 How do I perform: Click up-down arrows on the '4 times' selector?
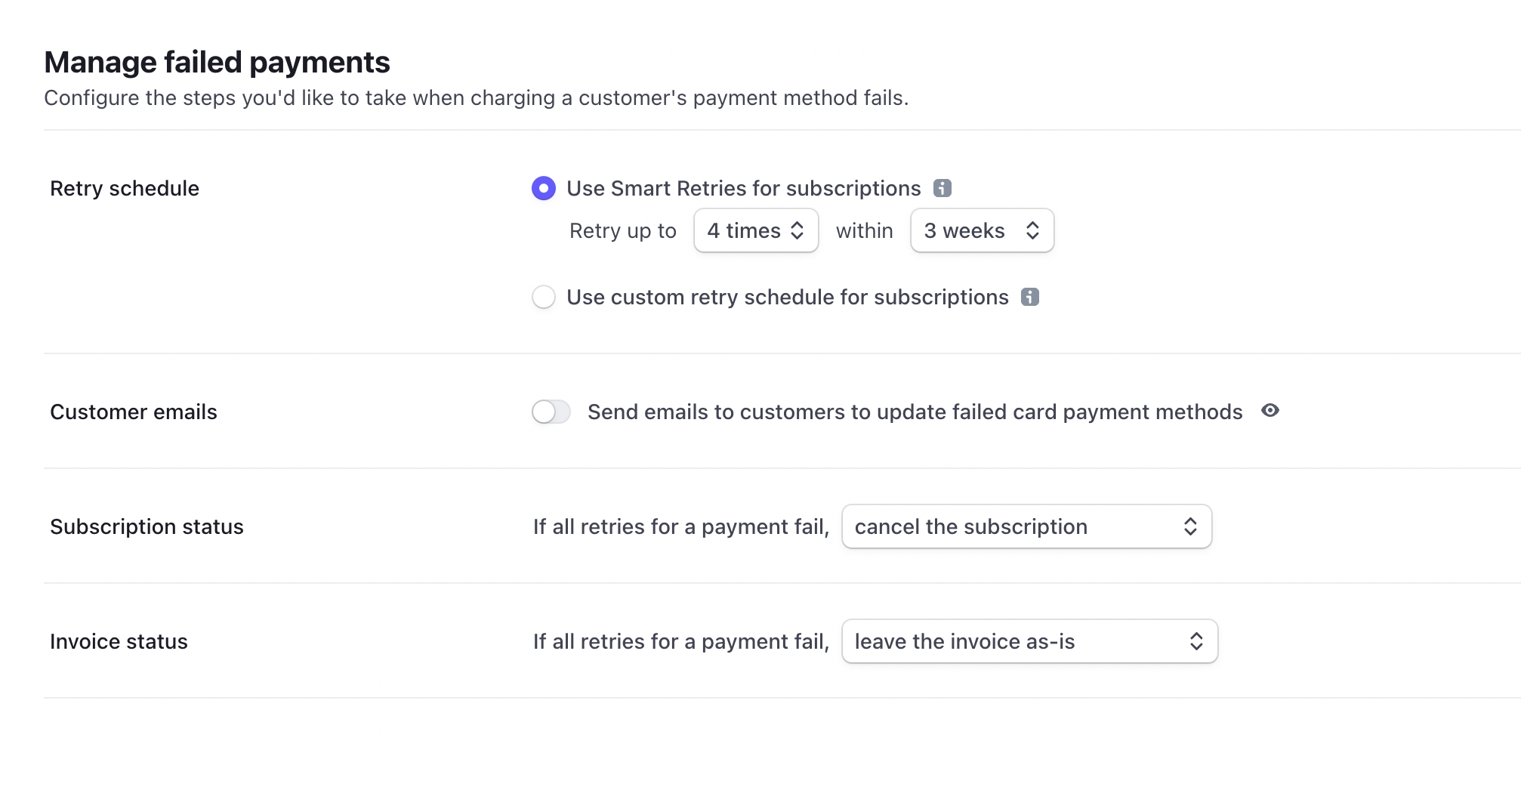click(797, 230)
